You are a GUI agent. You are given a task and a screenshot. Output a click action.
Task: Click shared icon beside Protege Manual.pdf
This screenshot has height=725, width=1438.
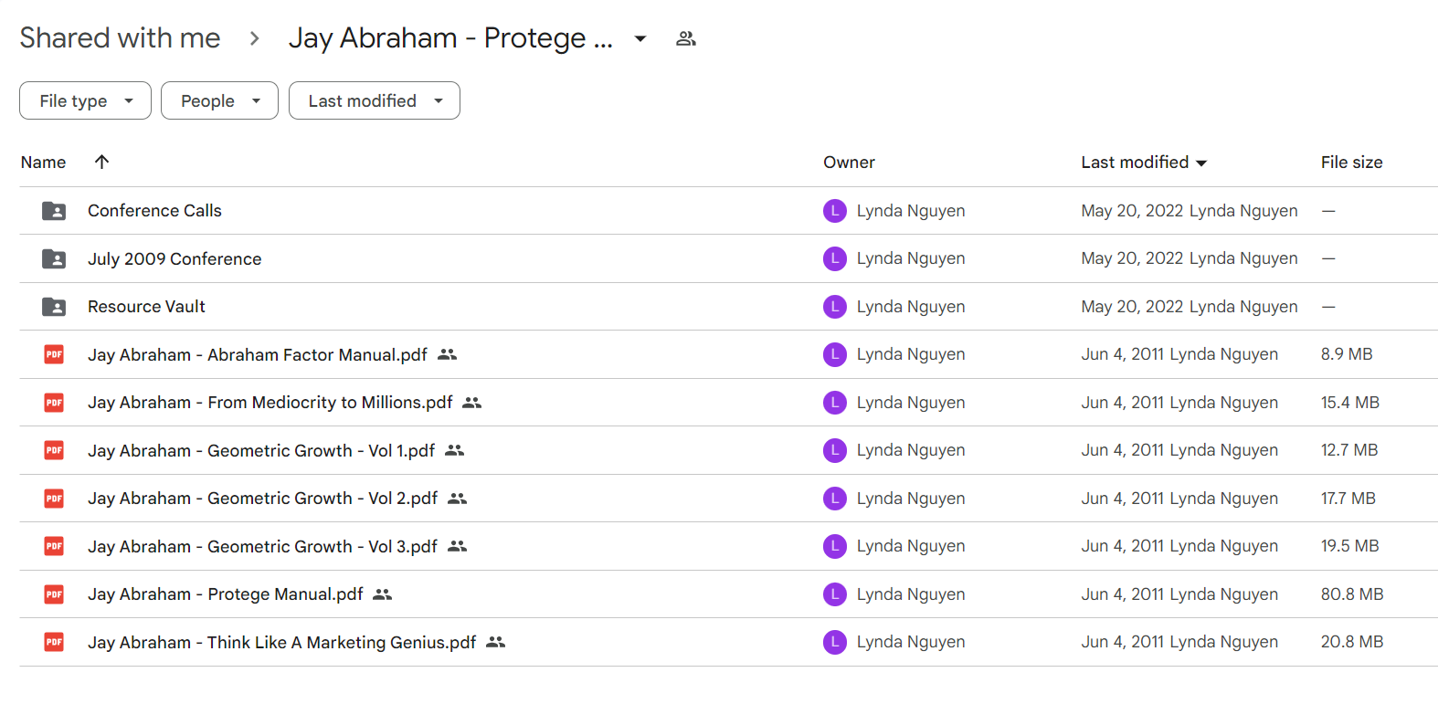click(x=382, y=594)
